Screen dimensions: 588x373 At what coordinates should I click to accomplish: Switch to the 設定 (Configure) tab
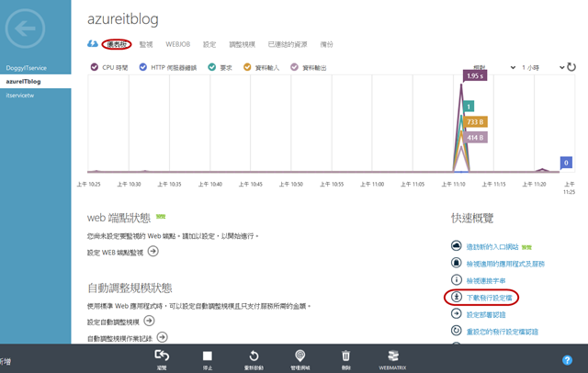tap(209, 44)
